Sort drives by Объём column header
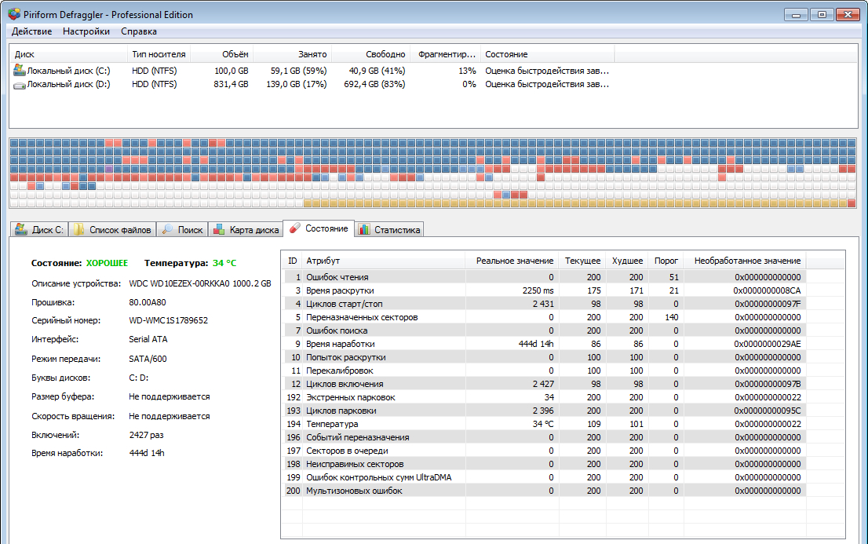The image size is (868, 544). point(222,54)
